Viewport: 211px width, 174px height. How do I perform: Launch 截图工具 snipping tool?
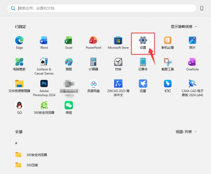pos(167,64)
